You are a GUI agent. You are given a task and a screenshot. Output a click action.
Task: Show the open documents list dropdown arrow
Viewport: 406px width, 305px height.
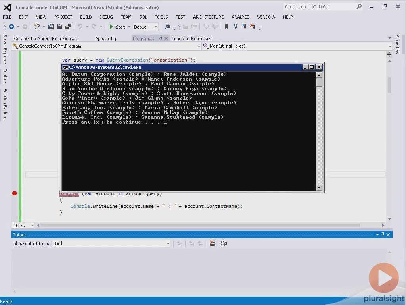(x=390, y=38)
